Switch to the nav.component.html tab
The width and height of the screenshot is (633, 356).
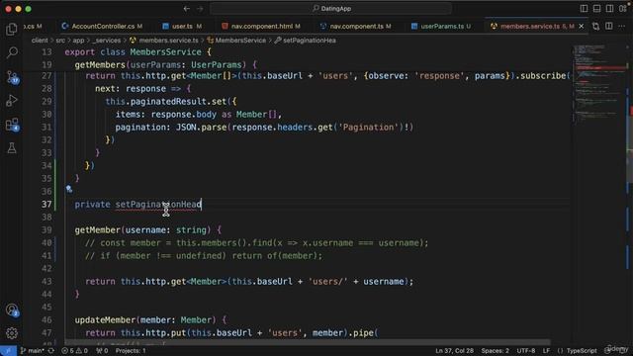(261, 27)
